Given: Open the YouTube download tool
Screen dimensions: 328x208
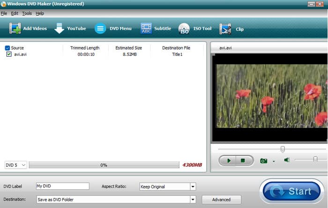Looking at the screenshot, I should tap(59, 29).
